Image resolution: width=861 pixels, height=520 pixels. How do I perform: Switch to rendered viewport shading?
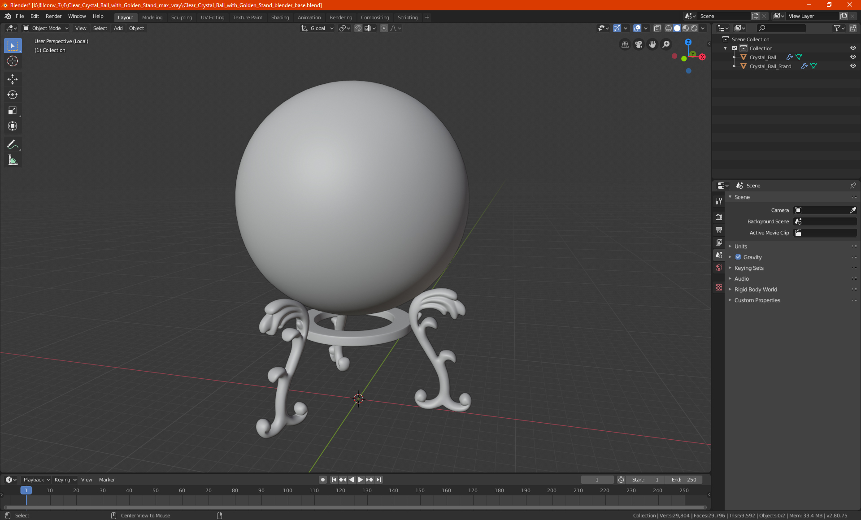694,28
